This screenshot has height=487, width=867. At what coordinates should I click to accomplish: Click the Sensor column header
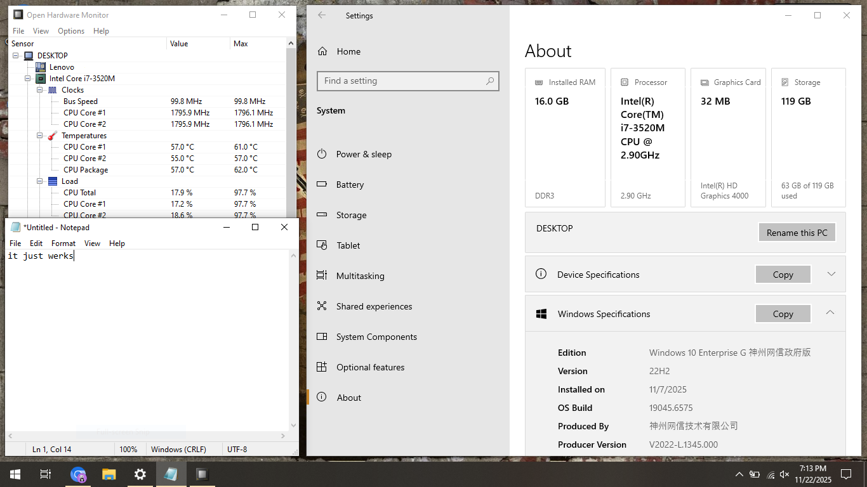point(88,44)
